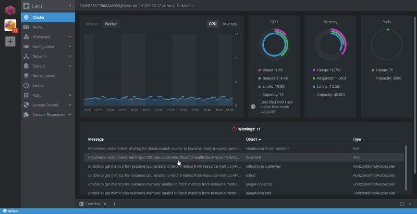Viewport: 417px width, 214px height.
Task: Switch chart to Worker nodes
Action: tap(111, 24)
